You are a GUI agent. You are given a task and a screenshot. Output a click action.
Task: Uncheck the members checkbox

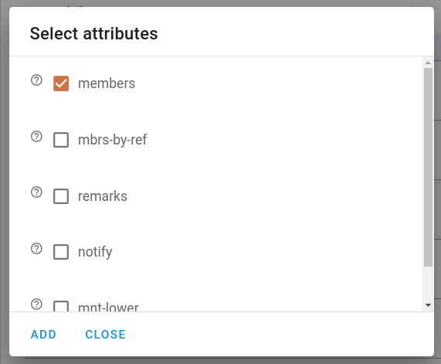point(61,83)
